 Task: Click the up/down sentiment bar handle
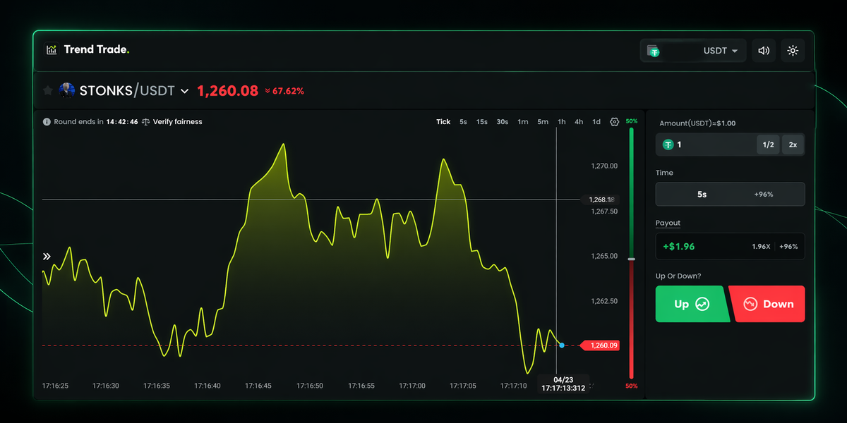(632, 259)
